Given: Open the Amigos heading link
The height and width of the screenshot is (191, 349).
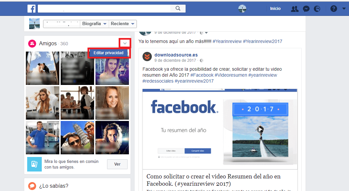Looking at the screenshot, I should click(x=48, y=44).
